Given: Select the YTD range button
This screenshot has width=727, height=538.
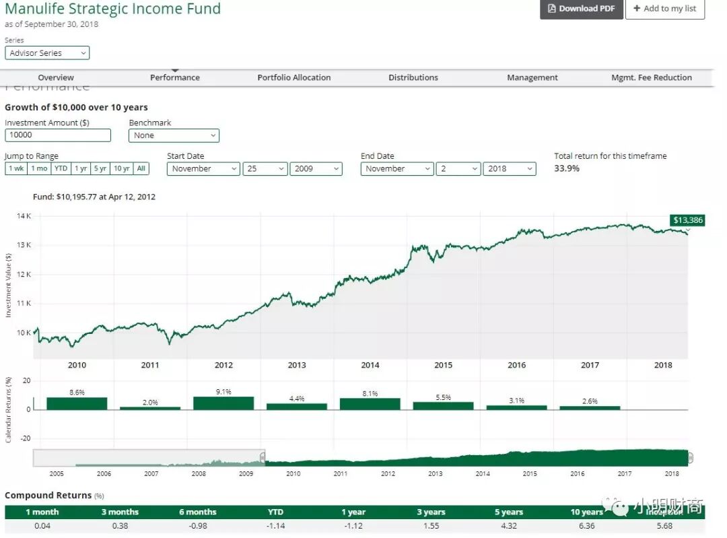Looking at the screenshot, I should point(61,168).
